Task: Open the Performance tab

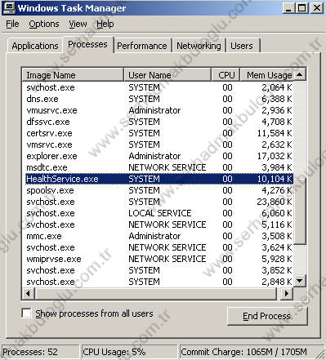Action: (142, 46)
